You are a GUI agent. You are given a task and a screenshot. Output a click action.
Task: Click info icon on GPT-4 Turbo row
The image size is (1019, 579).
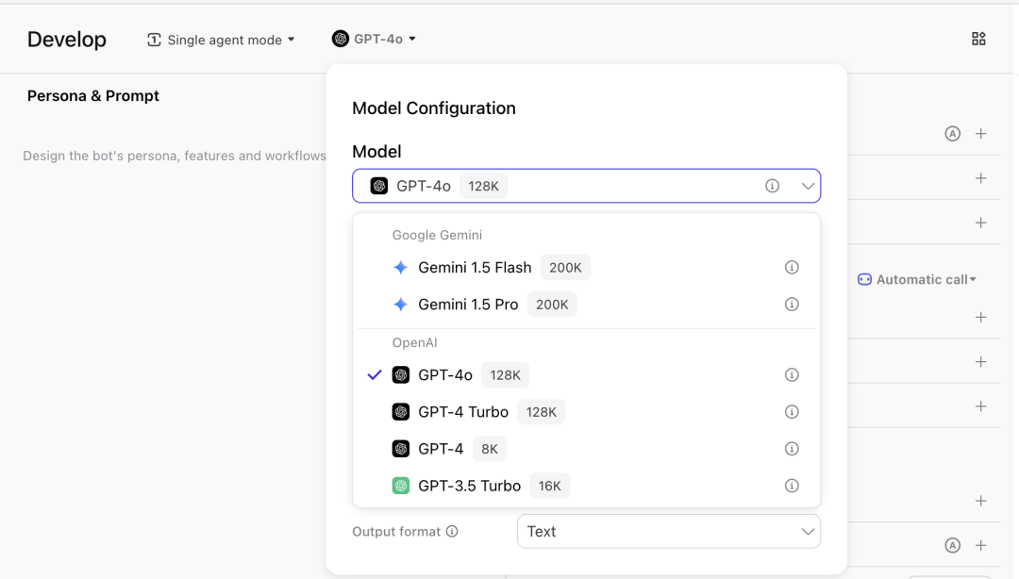coord(792,412)
